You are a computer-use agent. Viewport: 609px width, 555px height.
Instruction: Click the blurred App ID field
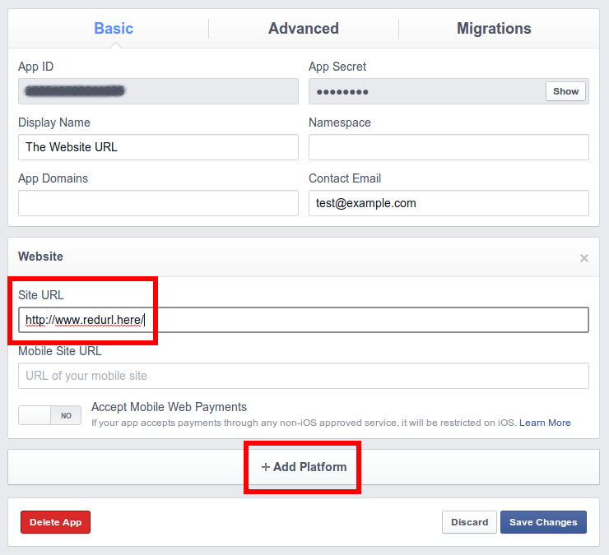[158, 91]
